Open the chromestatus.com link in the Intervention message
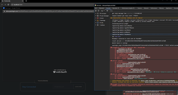Viewport: 178px width, 95px height. (x=158, y=81)
